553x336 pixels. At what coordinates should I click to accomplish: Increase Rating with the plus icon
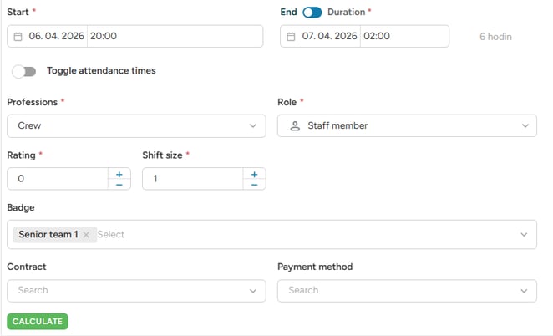(119, 174)
